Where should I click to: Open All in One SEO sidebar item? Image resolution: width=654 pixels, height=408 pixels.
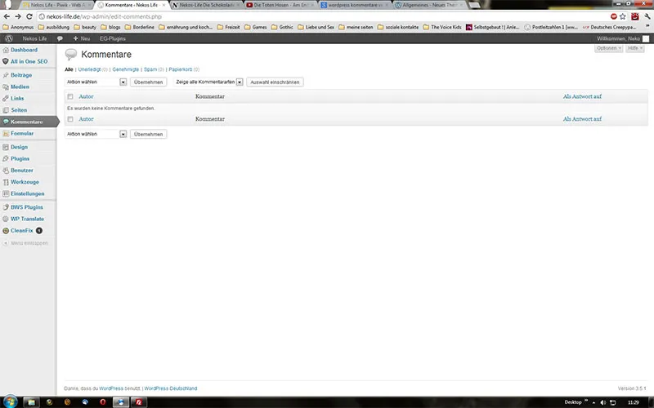[29, 61]
